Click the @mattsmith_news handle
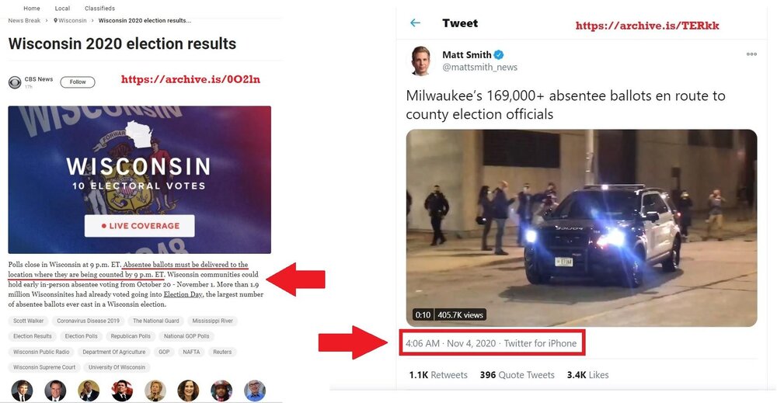This screenshot has width=777, height=403. point(479,67)
